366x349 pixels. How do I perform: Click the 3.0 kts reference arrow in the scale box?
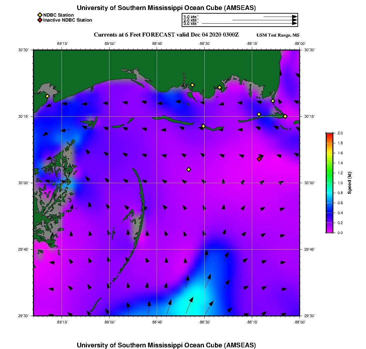(250, 24)
